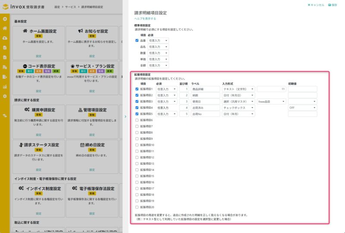The width and height of the screenshot is (345, 233).
Task: Enable the 拡張項目10 checkbox
Action: [137, 145]
